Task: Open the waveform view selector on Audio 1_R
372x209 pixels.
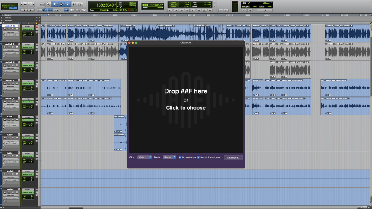Action: (11, 32)
